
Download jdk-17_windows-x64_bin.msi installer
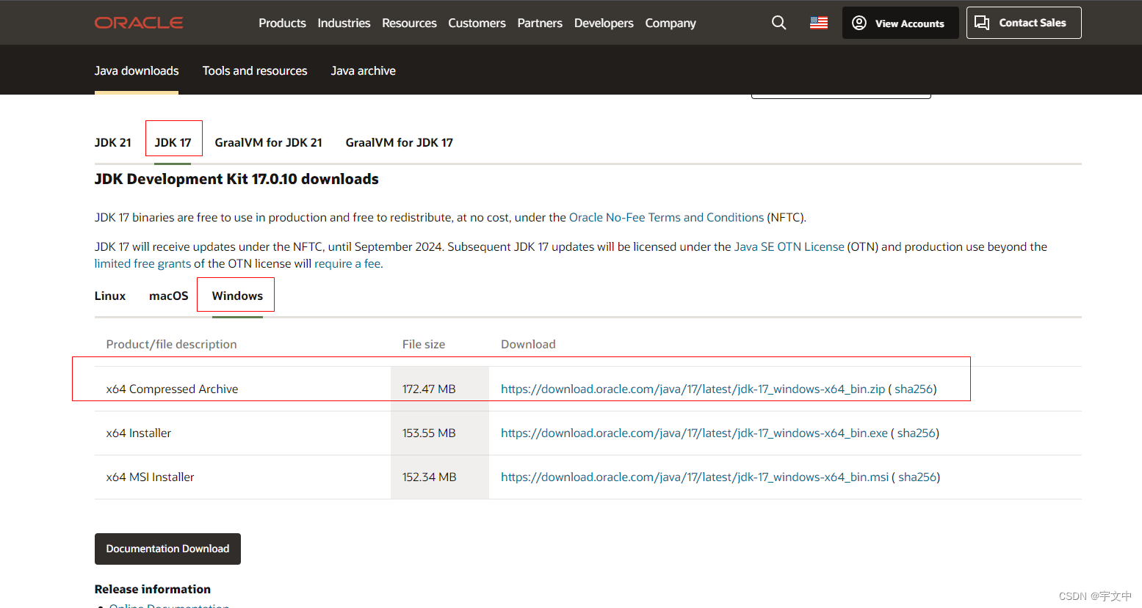click(x=695, y=477)
